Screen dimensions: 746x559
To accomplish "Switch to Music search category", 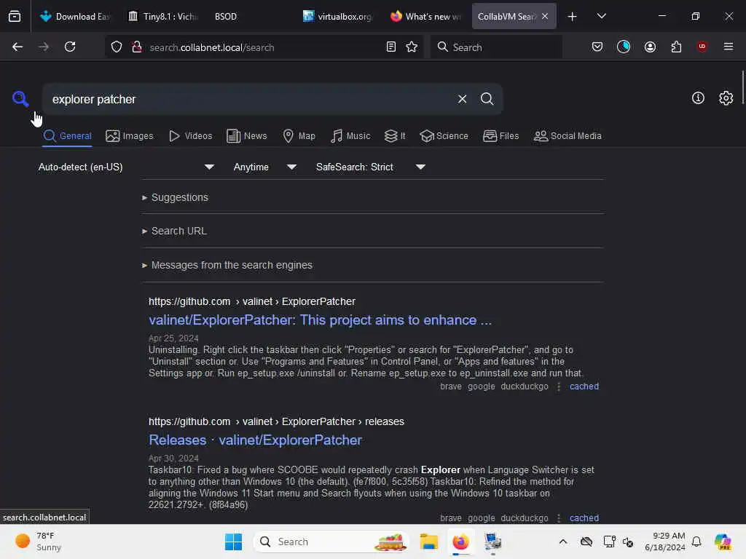I will (350, 136).
